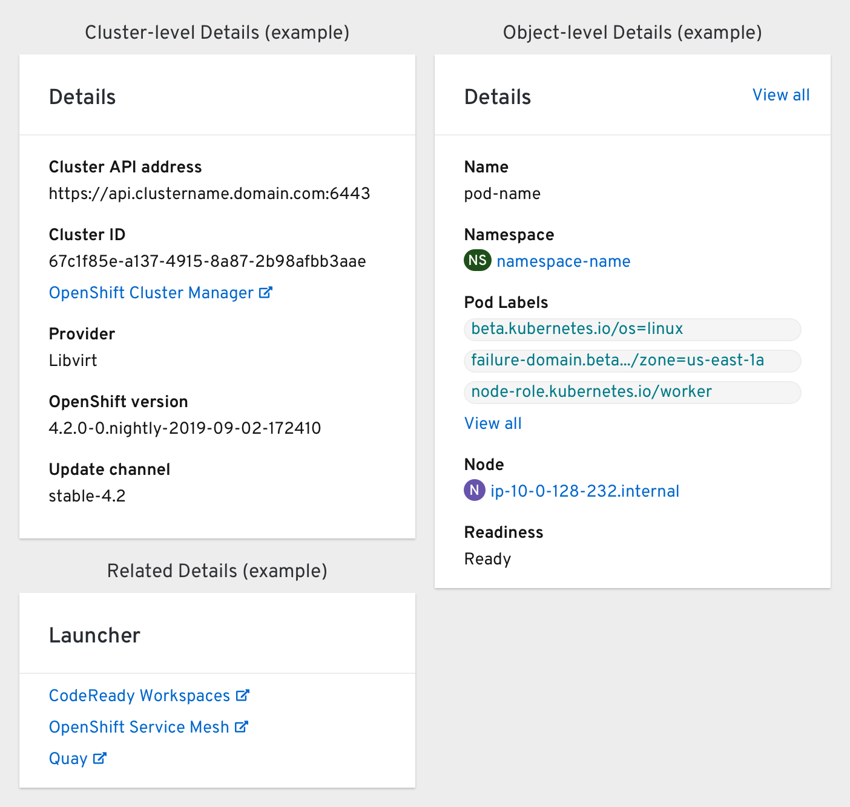Click the Provider value Libvirt
This screenshot has width=850, height=807.
pos(73,361)
